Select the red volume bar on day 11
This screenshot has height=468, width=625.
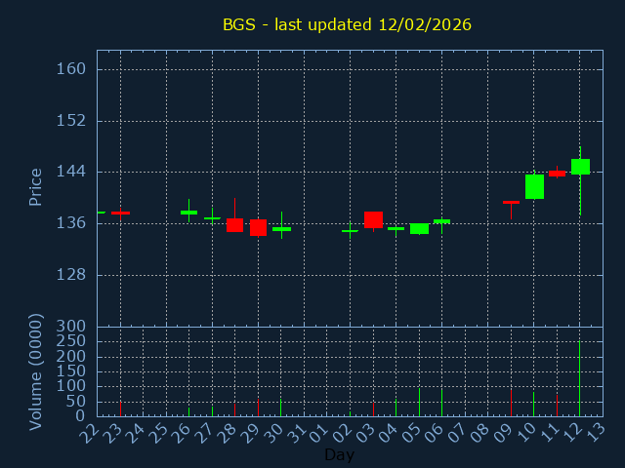(557, 405)
